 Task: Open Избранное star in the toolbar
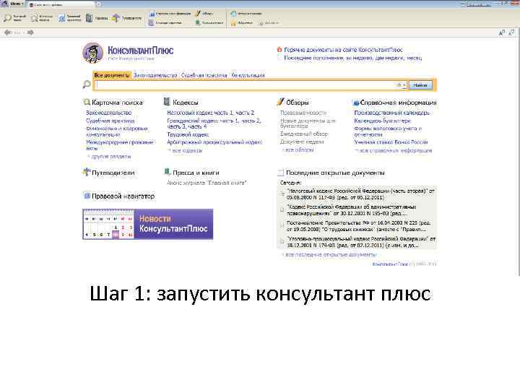coord(242,23)
